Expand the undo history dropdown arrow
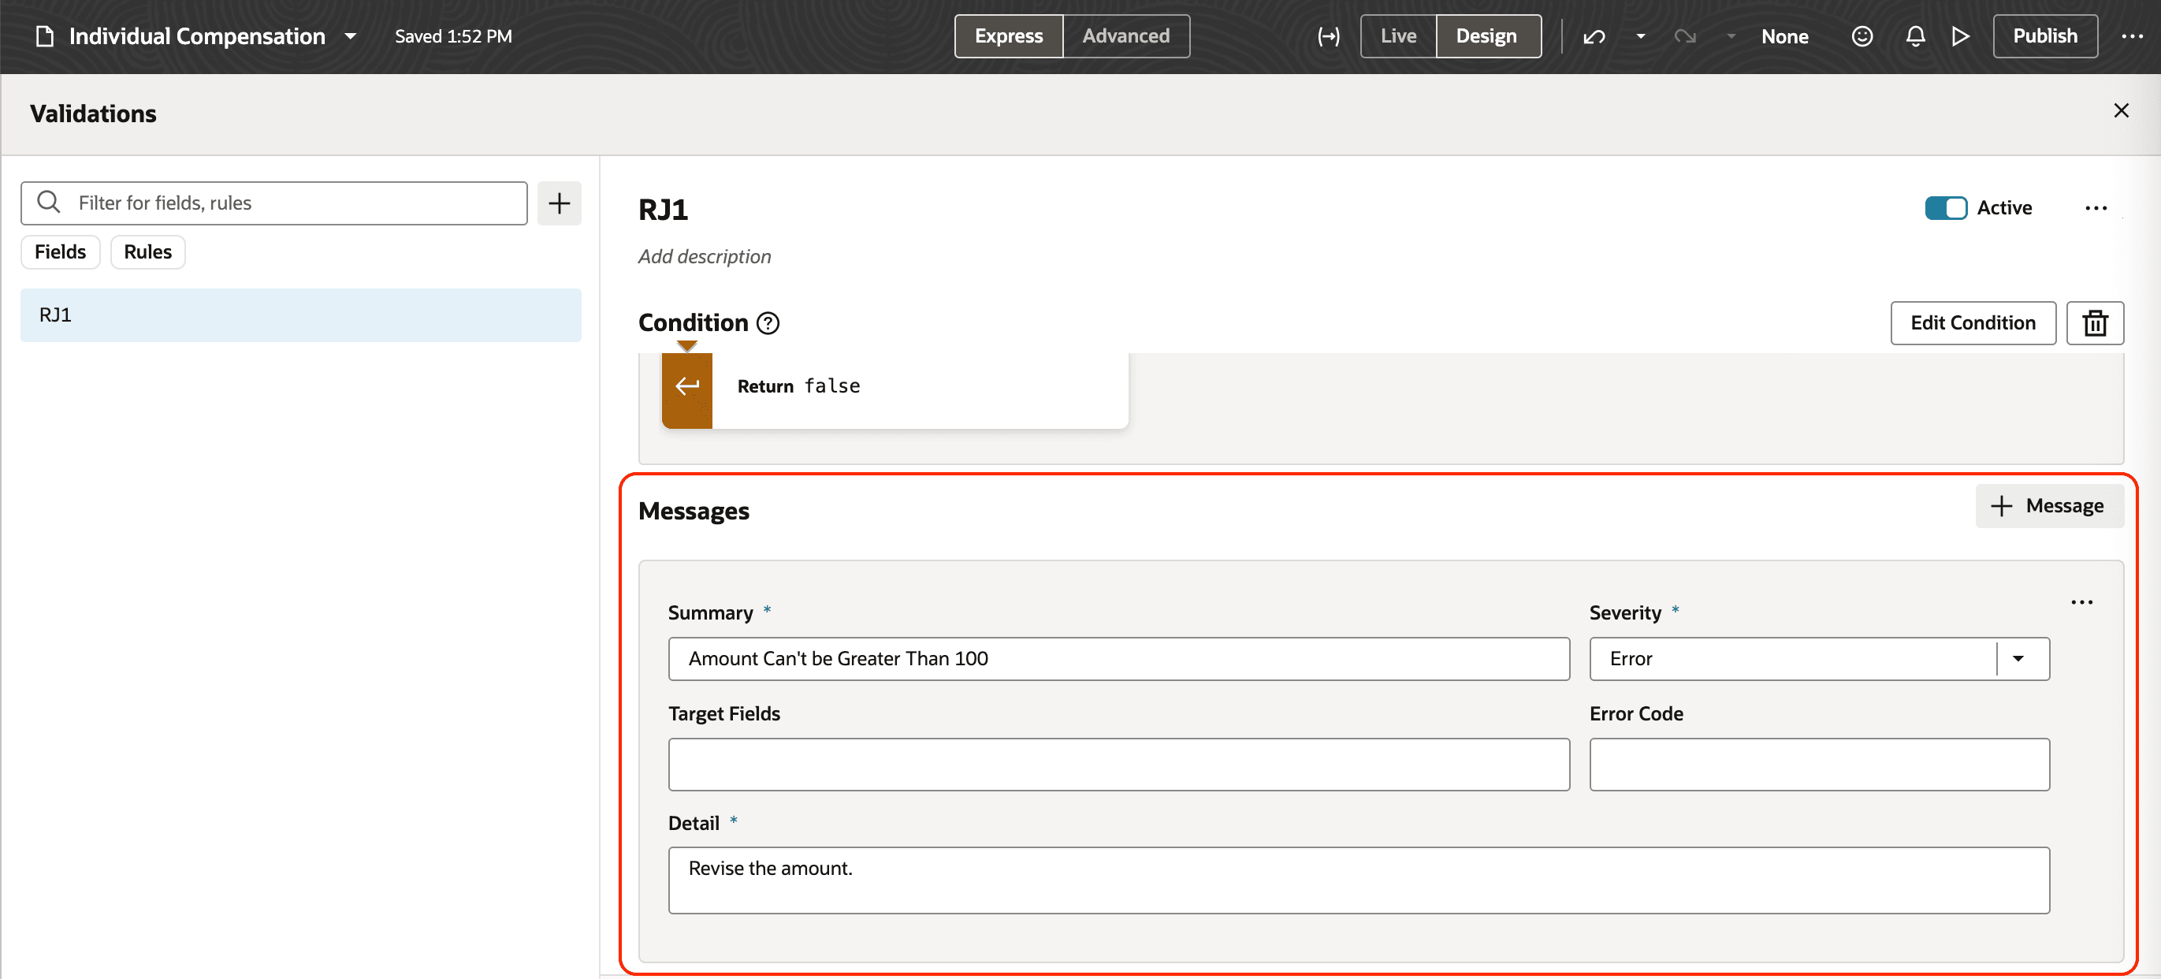The height and width of the screenshot is (979, 2161). (x=1639, y=36)
